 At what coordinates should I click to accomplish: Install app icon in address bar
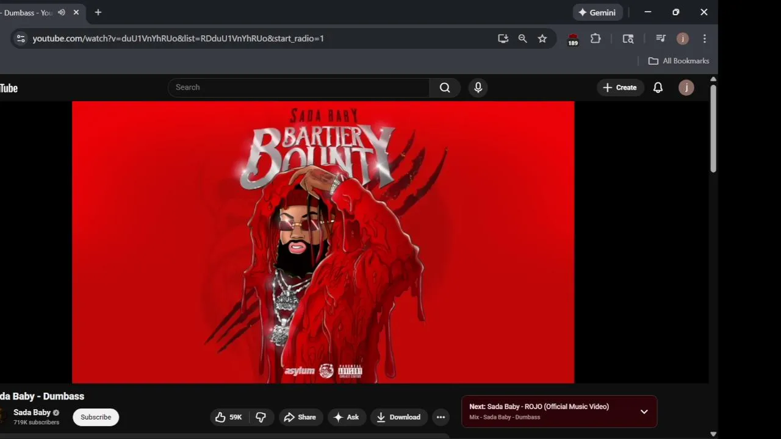503,38
